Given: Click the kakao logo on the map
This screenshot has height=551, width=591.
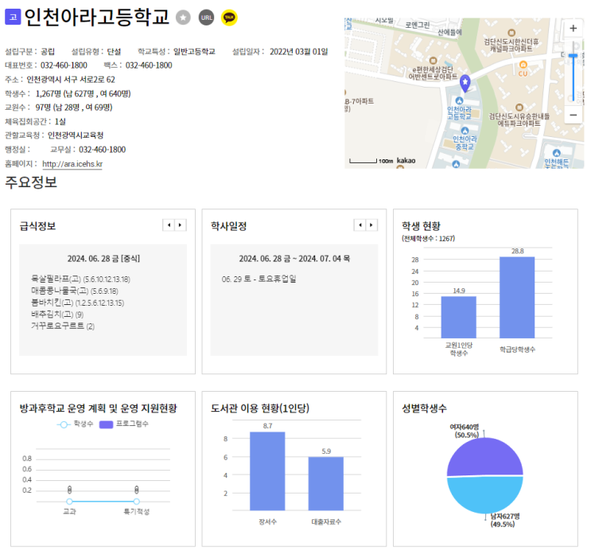Looking at the screenshot, I should (406, 160).
